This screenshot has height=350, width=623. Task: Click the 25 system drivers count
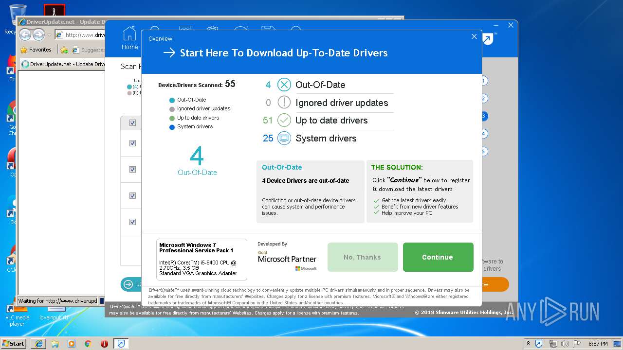(268, 138)
